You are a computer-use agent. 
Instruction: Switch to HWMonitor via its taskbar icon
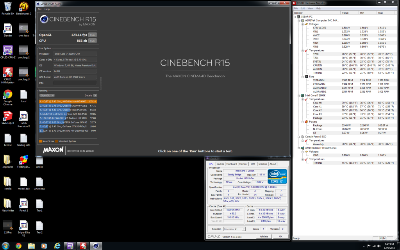(x=83, y=246)
